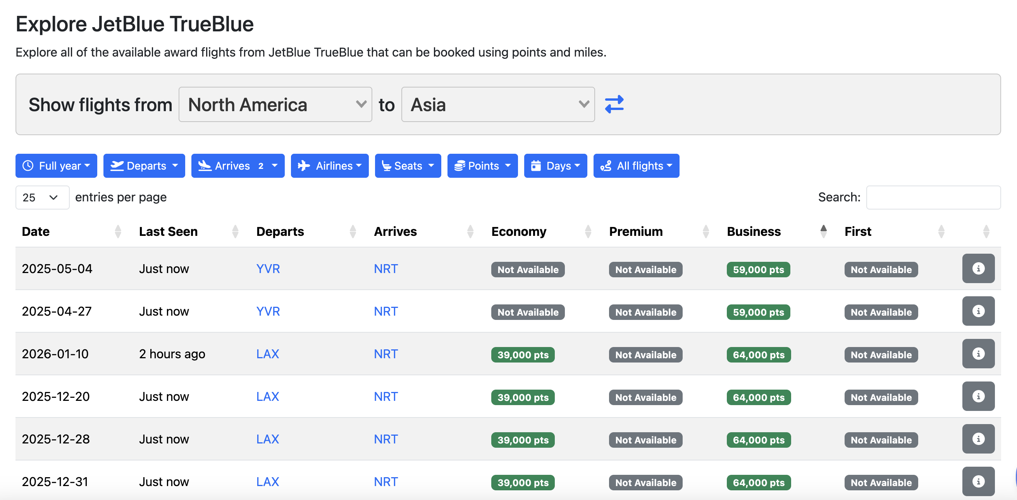The image size is (1017, 500).
Task: Open the Full year filter dropdown
Action: coord(56,166)
